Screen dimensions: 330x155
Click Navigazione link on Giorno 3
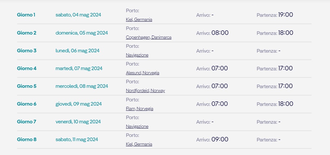coord(137,55)
